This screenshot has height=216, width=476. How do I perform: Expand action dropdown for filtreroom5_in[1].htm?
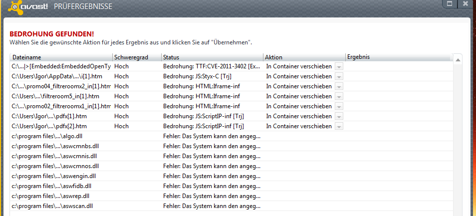(x=339, y=96)
